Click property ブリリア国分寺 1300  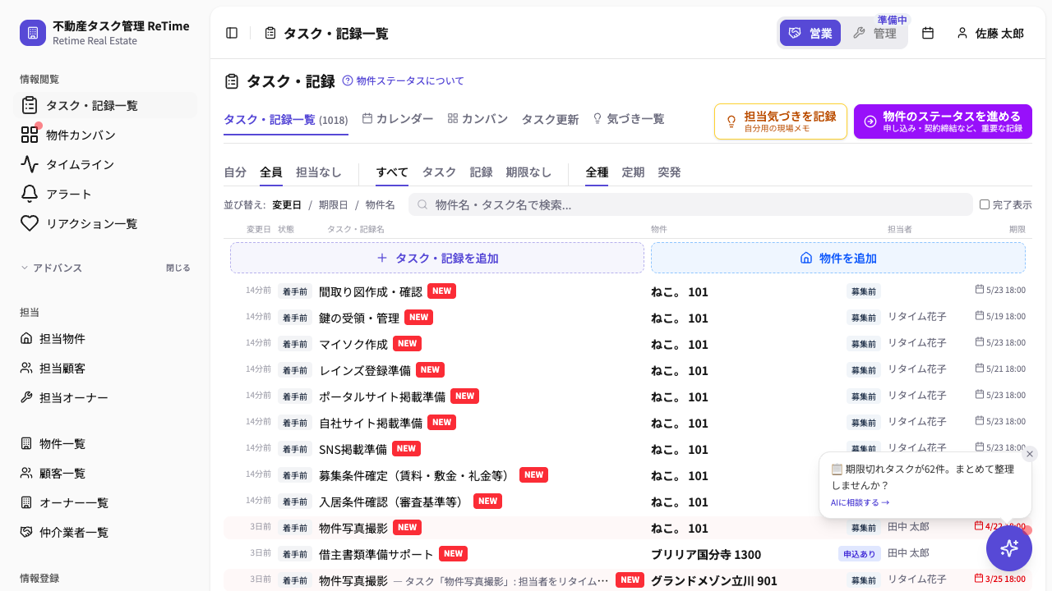point(706,554)
